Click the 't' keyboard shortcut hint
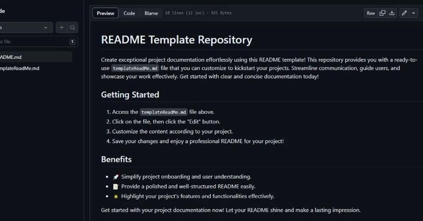 tap(73, 42)
